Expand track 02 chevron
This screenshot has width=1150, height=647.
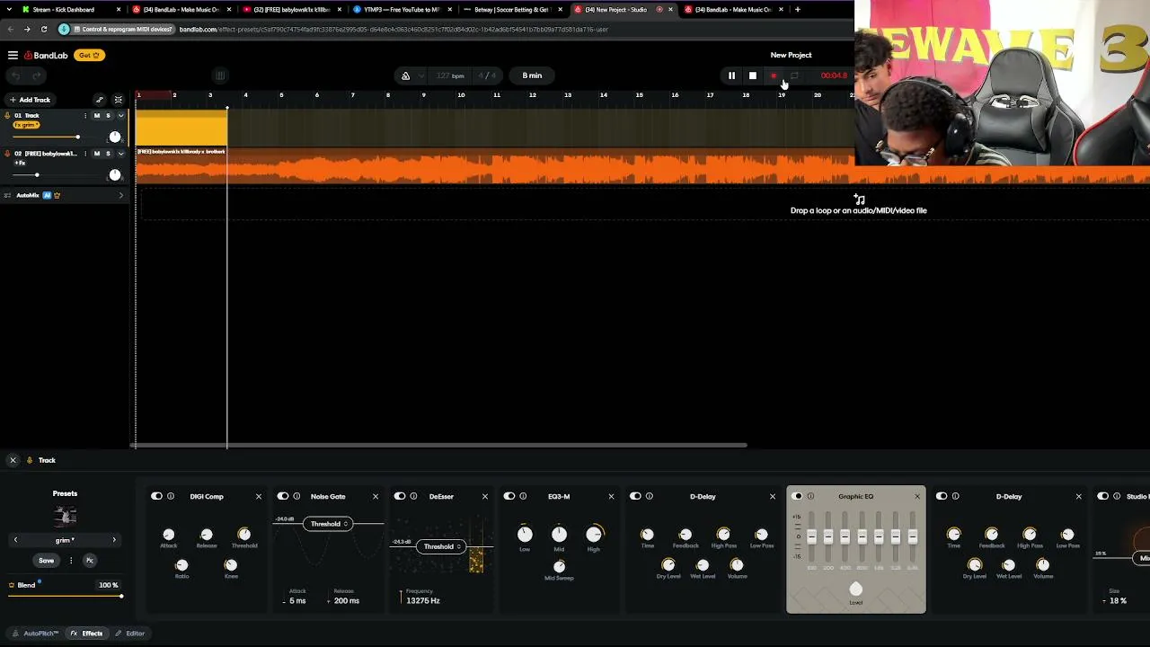coord(120,154)
